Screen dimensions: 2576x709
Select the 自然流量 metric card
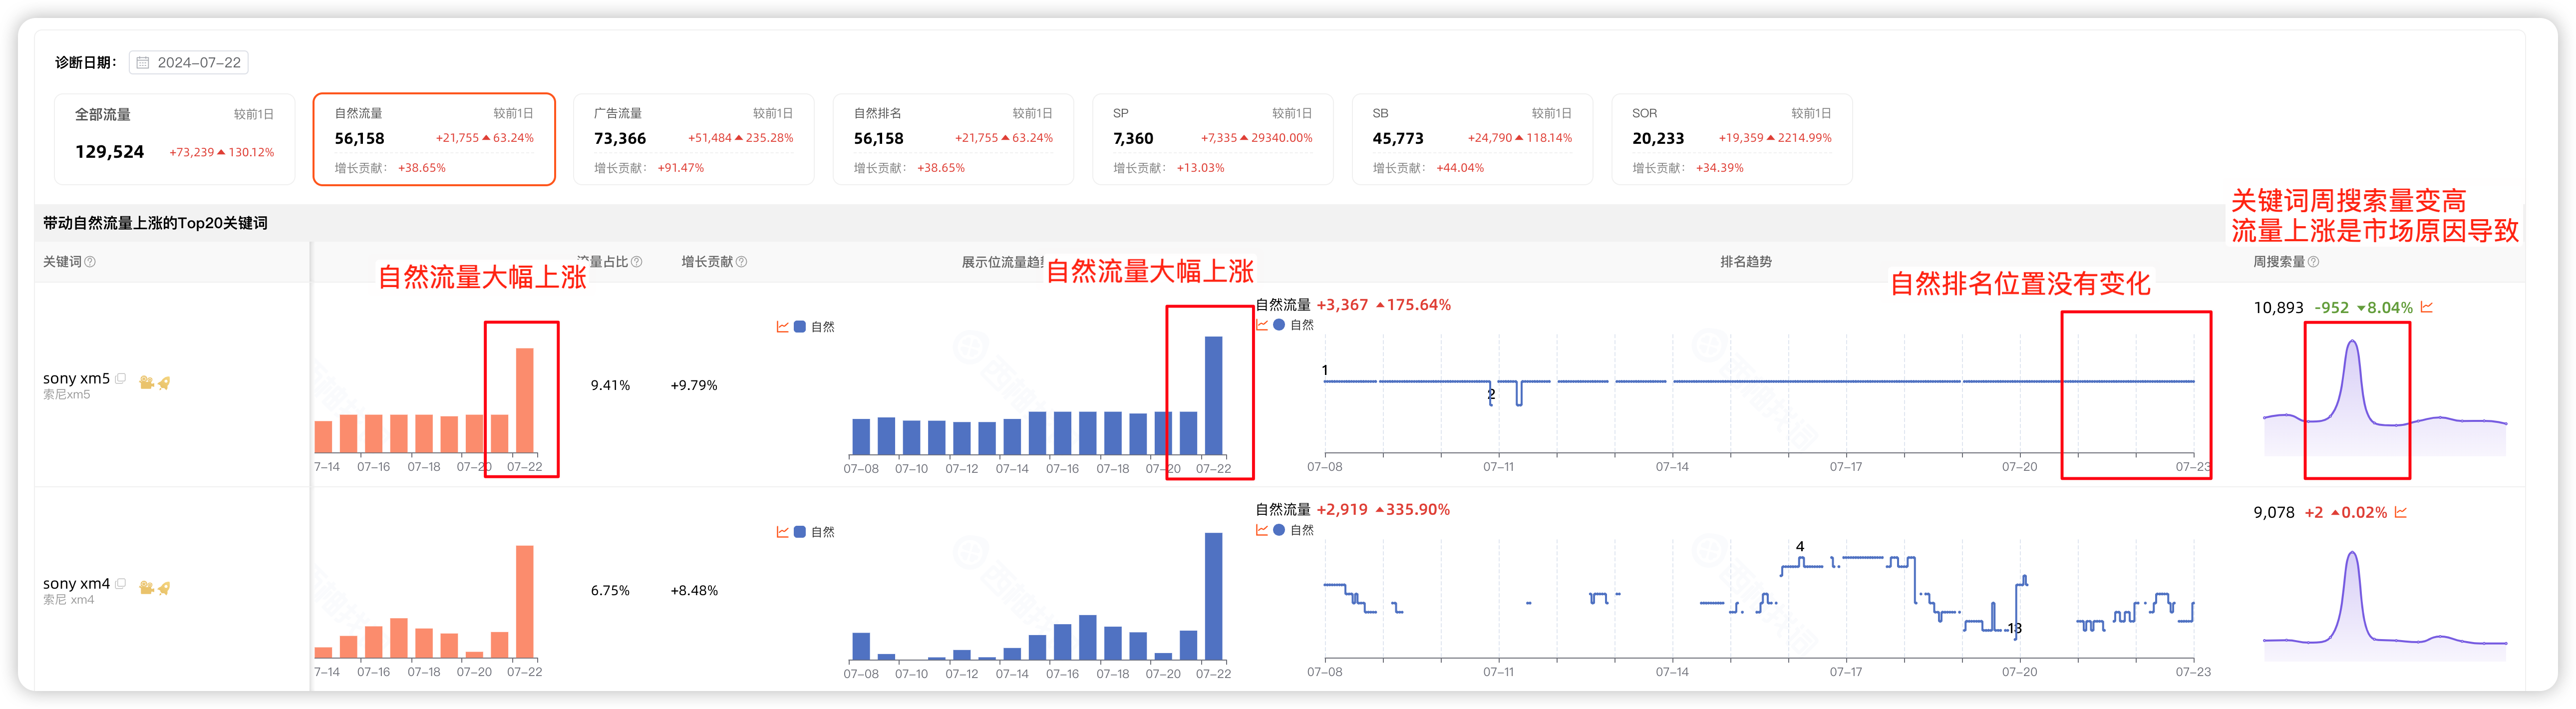pos(434,139)
